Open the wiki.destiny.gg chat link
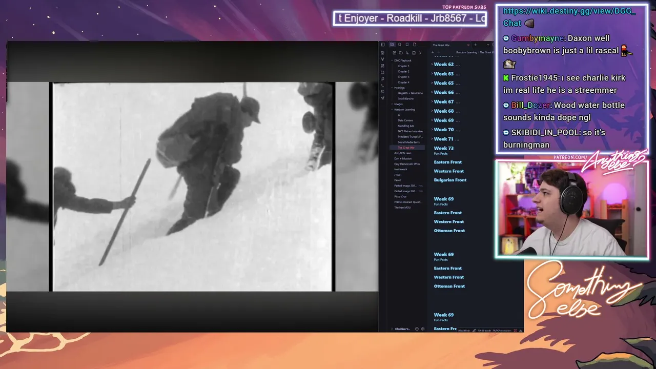 pyautogui.click(x=569, y=17)
